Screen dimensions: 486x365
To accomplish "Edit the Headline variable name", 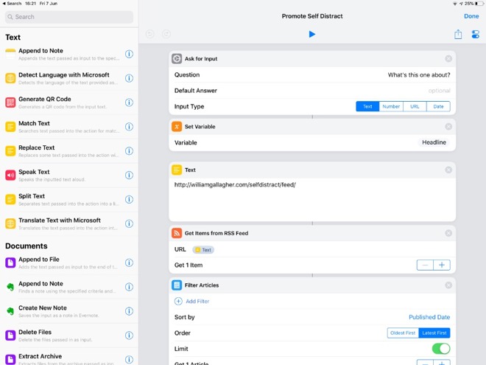I will pos(434,142).
